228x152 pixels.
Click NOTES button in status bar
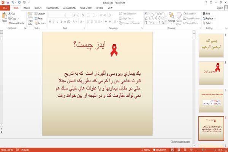[146, 150]
